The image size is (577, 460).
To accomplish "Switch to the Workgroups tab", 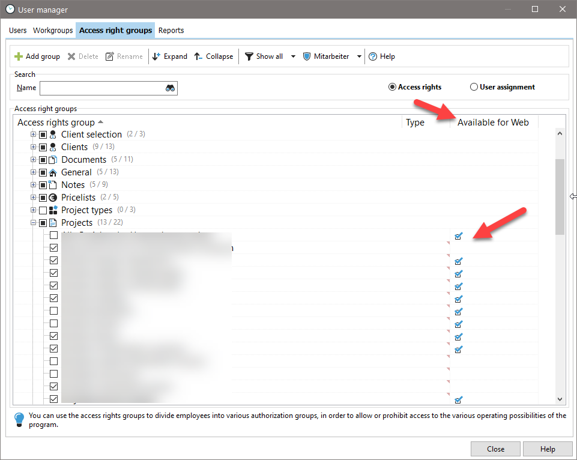I will (53, 31).
